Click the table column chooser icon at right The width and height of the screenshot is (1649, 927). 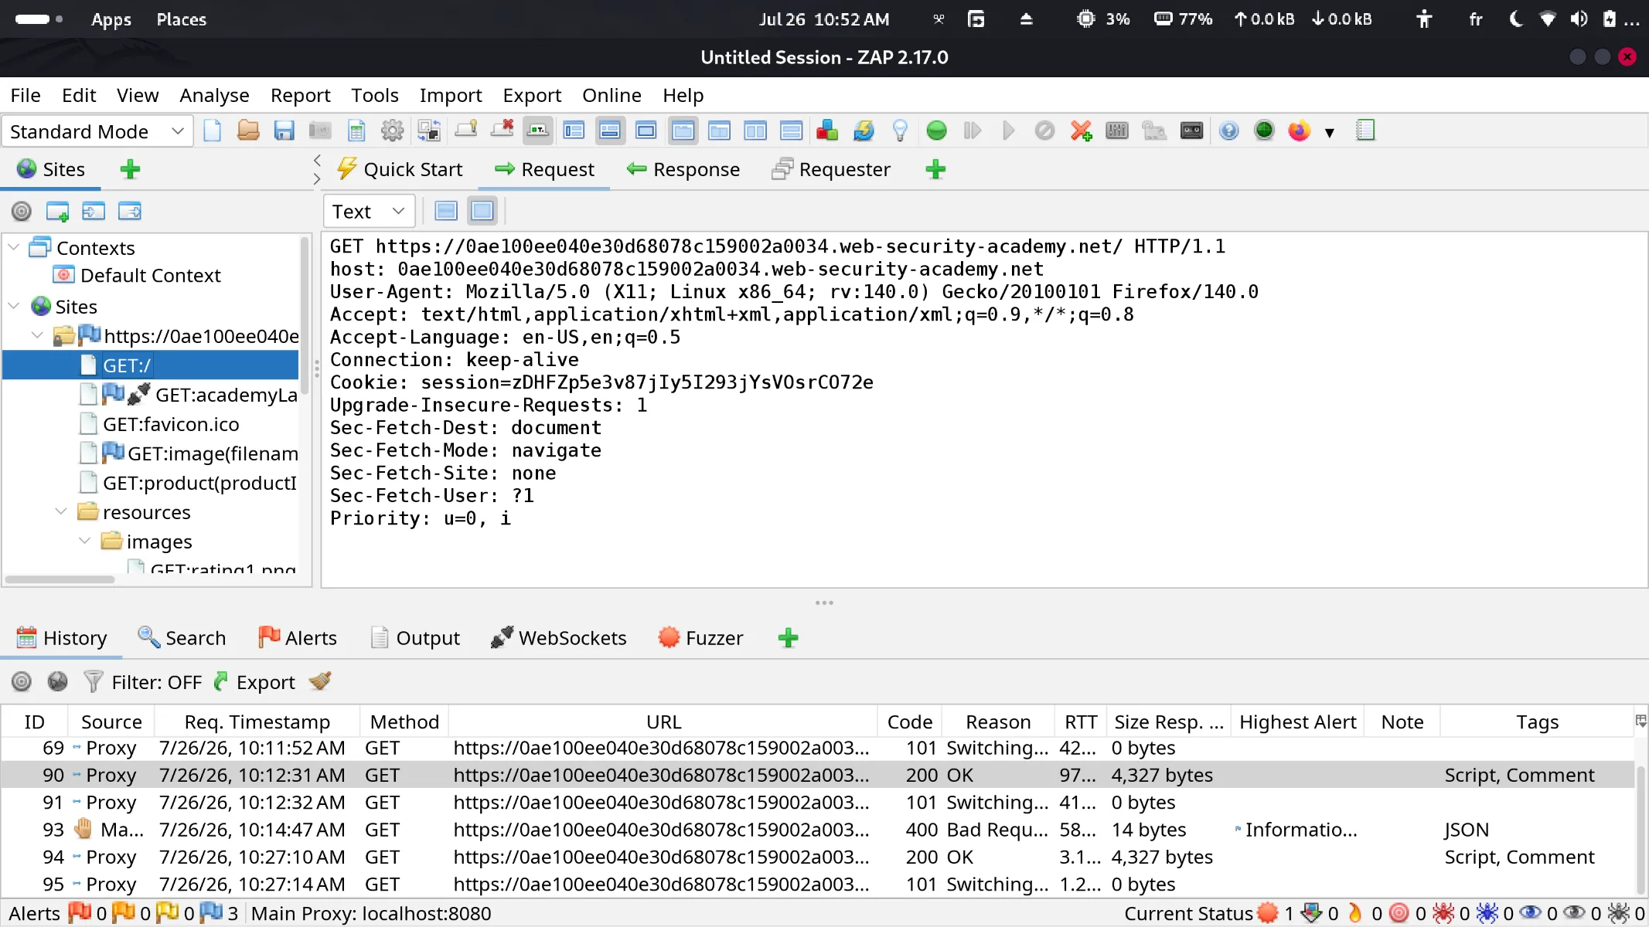point(1640,722)
